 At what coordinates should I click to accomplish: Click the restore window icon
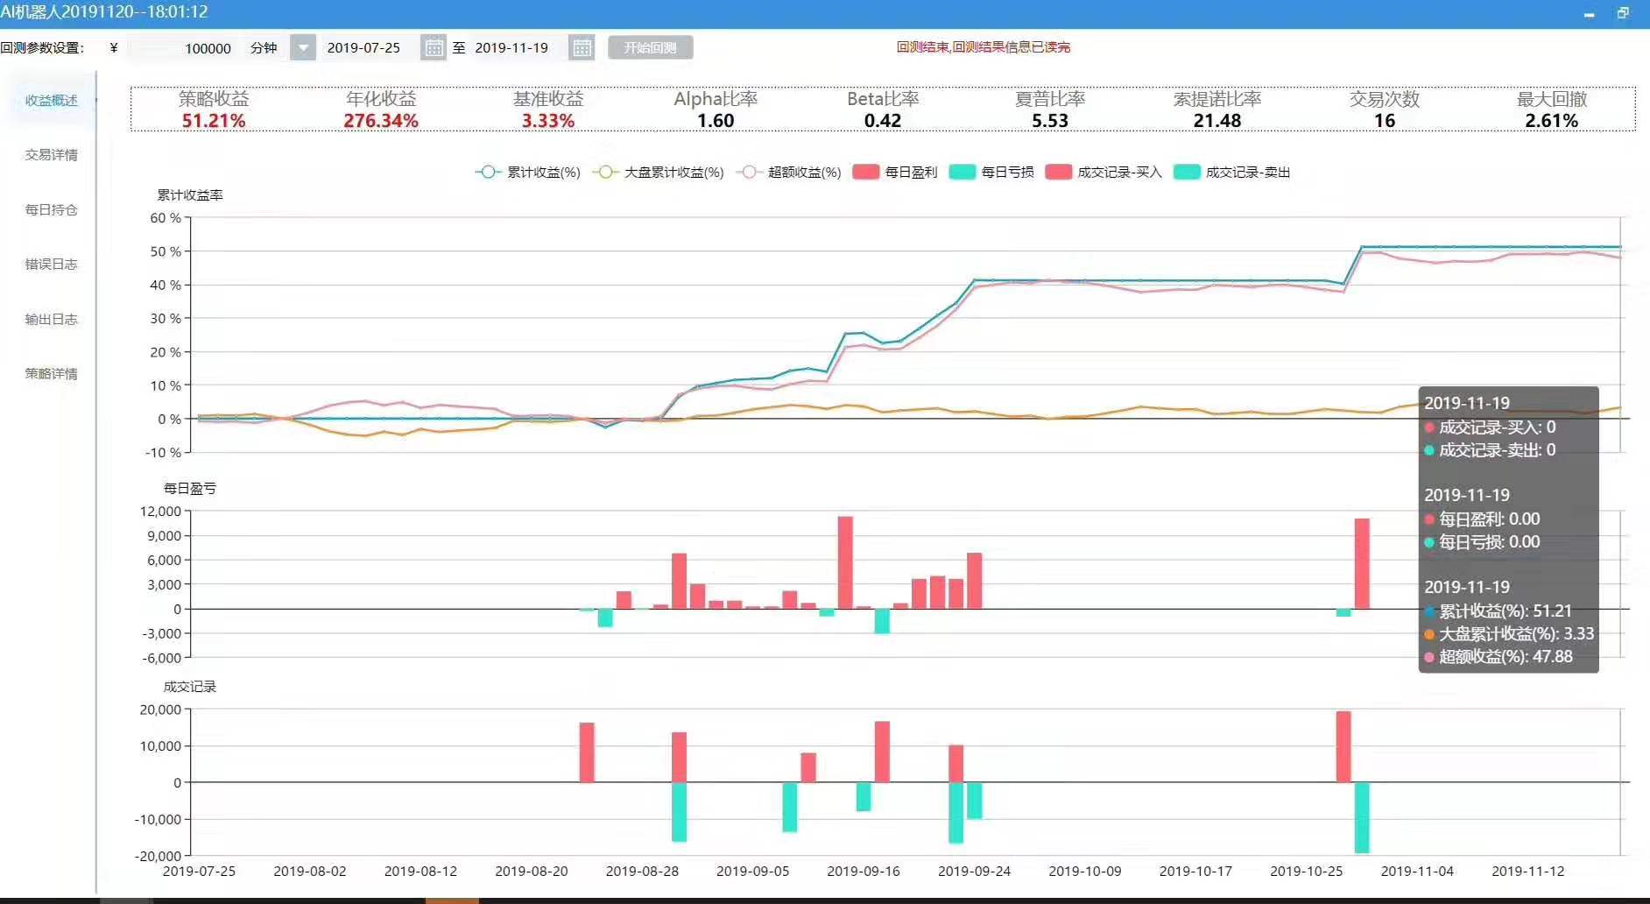click(1622, 13)
